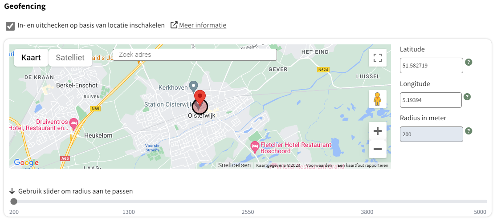Click the 5000 slider scale label

pyautogui.click(x=480, y=212)
